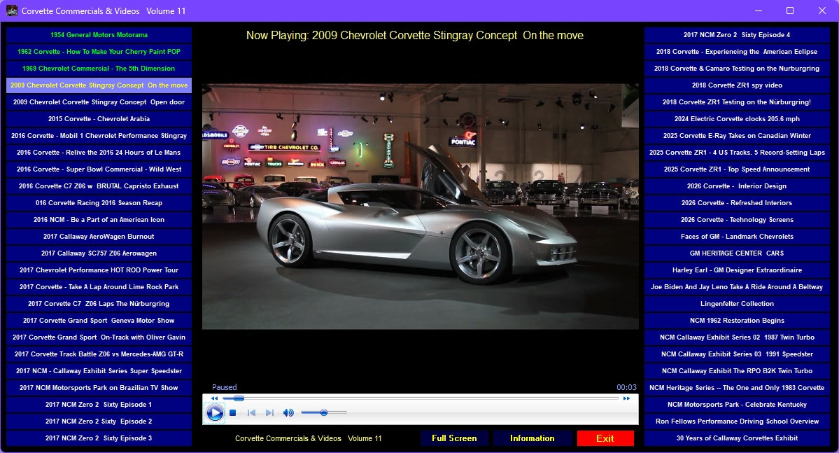Screen dimensions: 839x453
Task: Click the Full Screen button
Action: 454,438
